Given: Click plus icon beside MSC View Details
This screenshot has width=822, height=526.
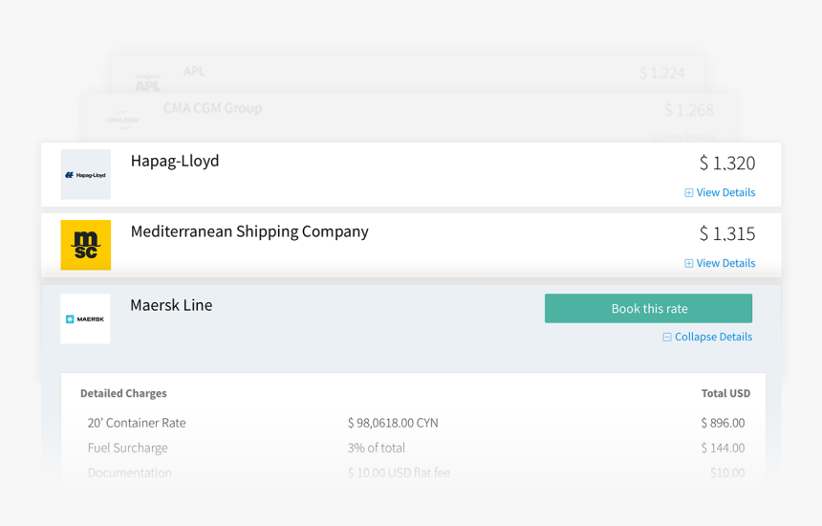Looking at the screenshot, I should [x=688, y=264].
